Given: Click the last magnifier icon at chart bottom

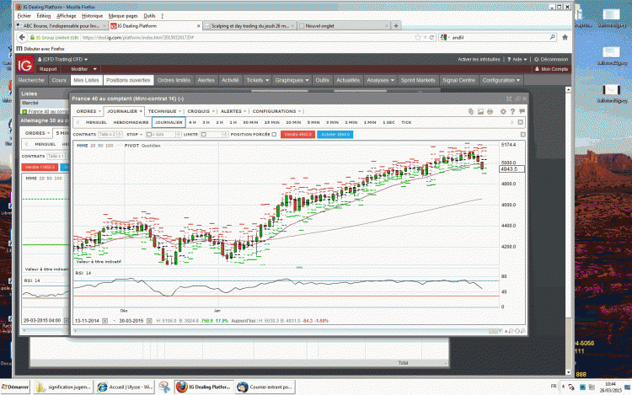Looking at the screenshot, I should pyautogui.click(x=522, y=331).
